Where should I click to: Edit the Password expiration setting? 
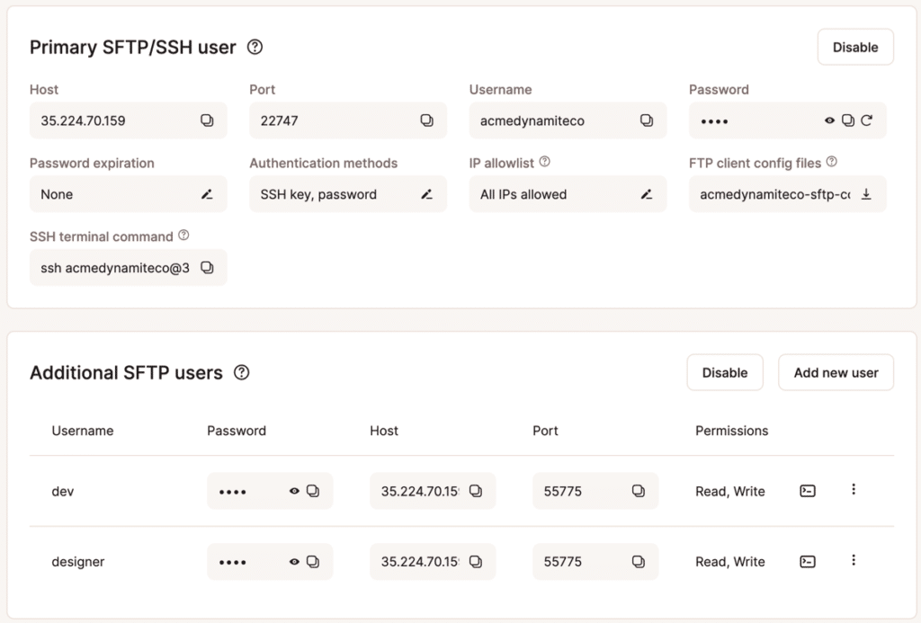pos(207,194)
